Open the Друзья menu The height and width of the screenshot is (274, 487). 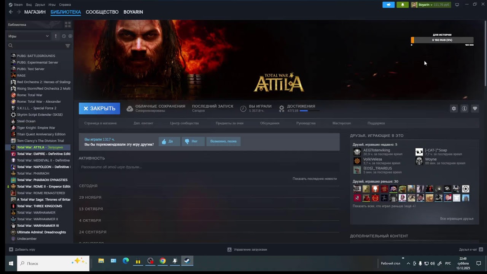coord(40,5)
